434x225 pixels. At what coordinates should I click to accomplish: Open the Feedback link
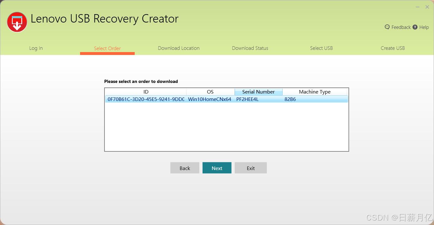coord(401,27)
